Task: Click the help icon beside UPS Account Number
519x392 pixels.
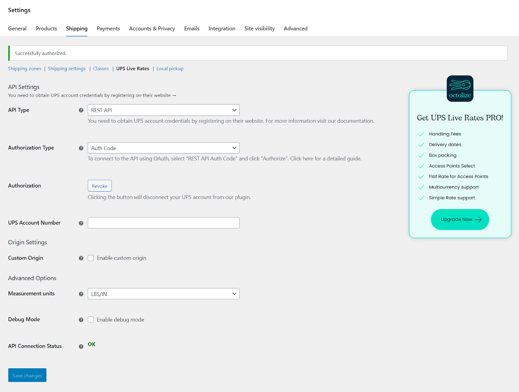Action: coord(81,223)
